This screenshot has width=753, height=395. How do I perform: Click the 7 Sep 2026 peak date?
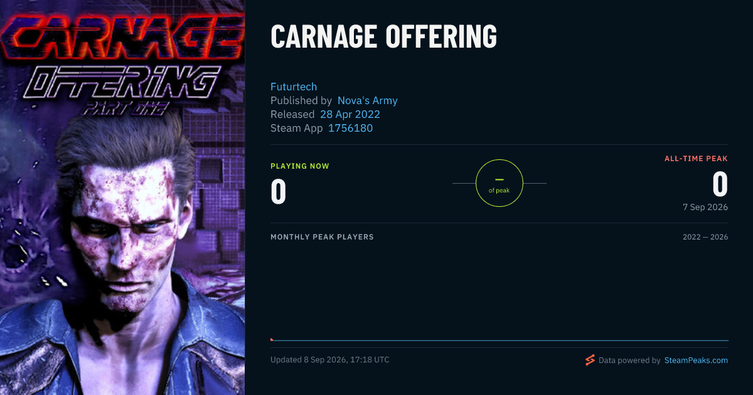pyautogui.click(x=705, y=207)
